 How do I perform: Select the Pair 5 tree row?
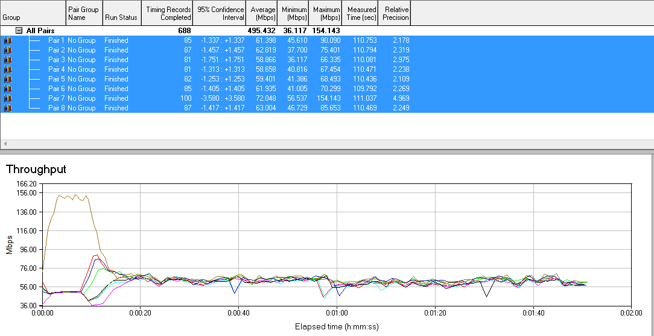[327, 79]
